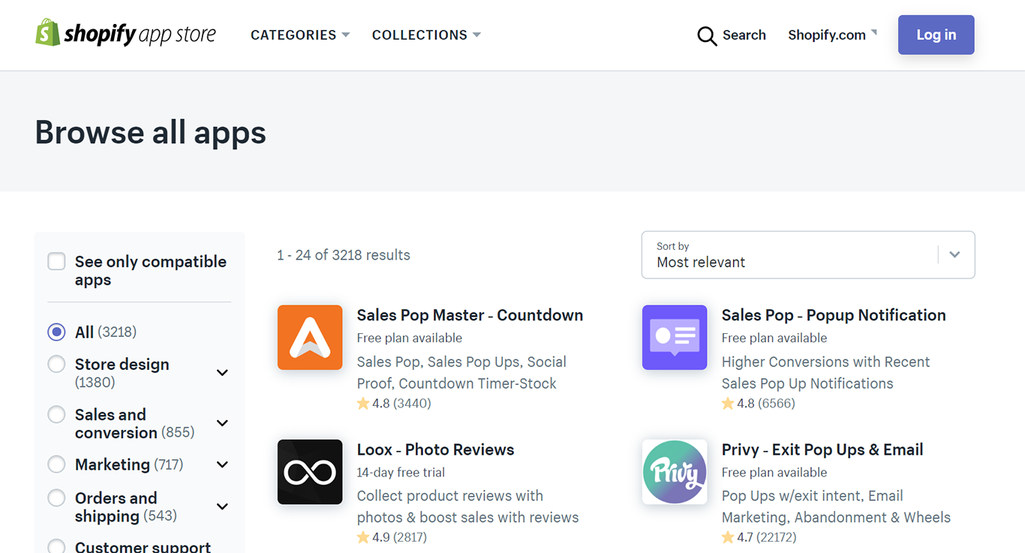1025x553 pixels.
Task: Click Privy description about exit intent
Action: pyautogui.click(x=836, y=506)
